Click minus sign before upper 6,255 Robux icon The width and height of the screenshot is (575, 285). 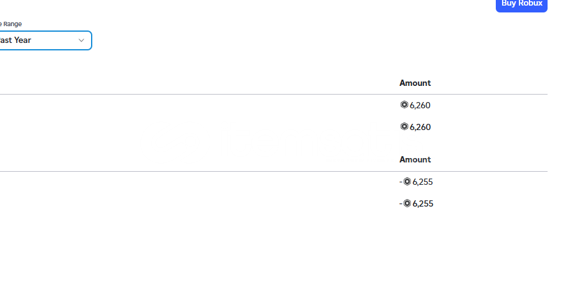[401, 182]
